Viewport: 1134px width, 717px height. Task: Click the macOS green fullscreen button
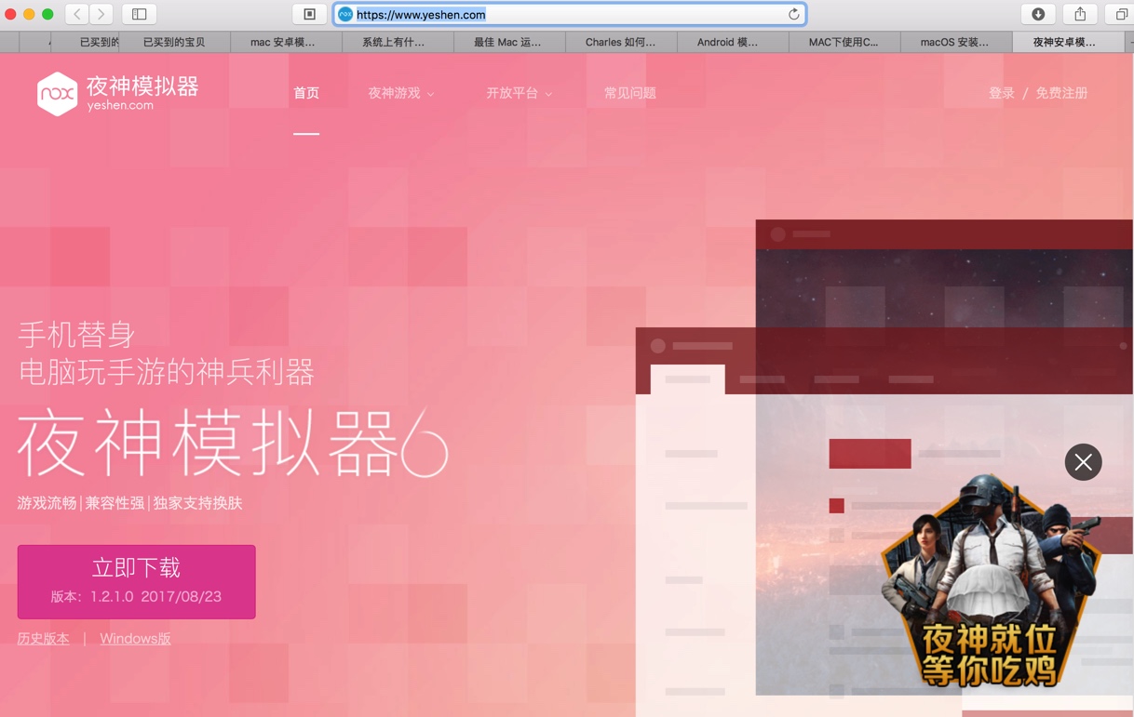(x=47, y=14)
